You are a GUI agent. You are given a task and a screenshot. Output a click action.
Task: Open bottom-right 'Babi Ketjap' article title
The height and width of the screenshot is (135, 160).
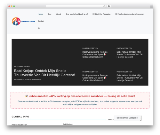click(x=130, y=78)
